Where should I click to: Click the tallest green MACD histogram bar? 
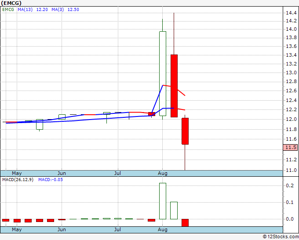pos(163,201)
